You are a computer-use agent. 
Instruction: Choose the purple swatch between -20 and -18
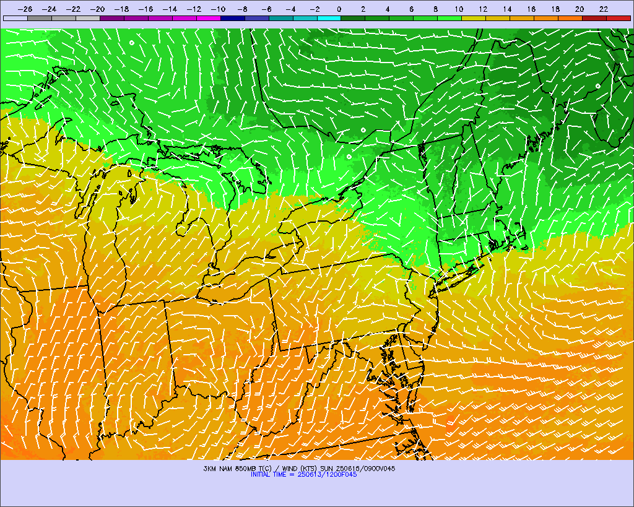(112, 18)
